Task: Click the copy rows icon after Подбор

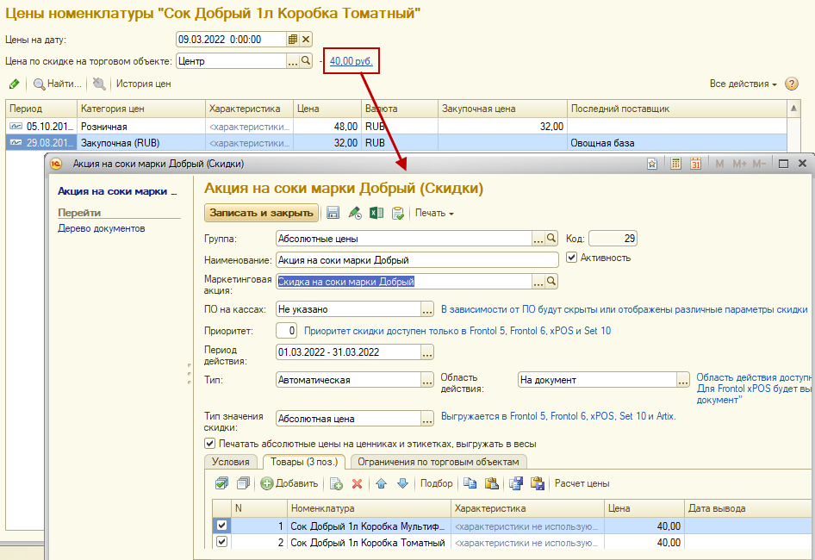Action: click(470, 483)
